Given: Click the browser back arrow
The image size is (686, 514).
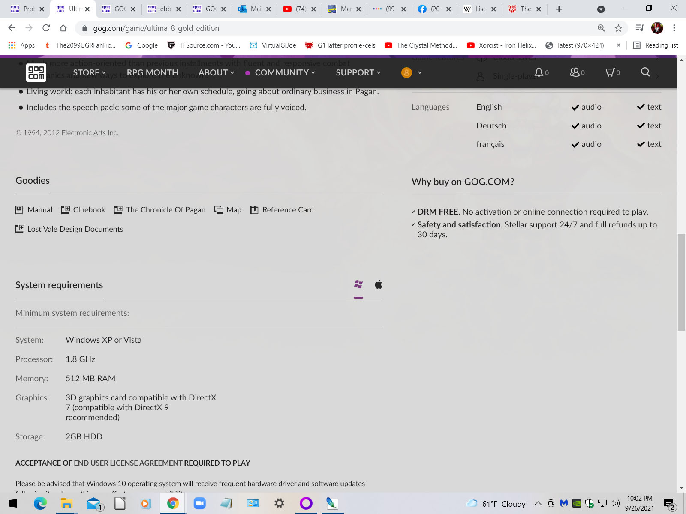Looking at the screenshot, I should (12, 28).
